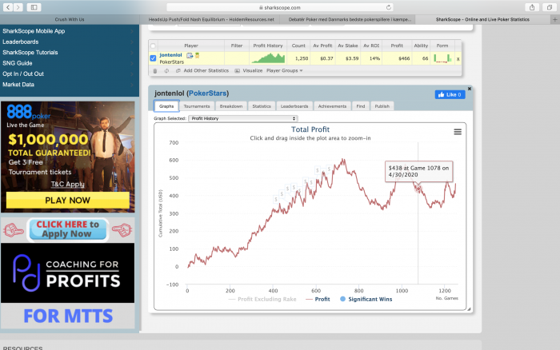The image size is (560, 350).
Task: Click the Form mini chart in jontenlol row
Action: coord(442,58)
